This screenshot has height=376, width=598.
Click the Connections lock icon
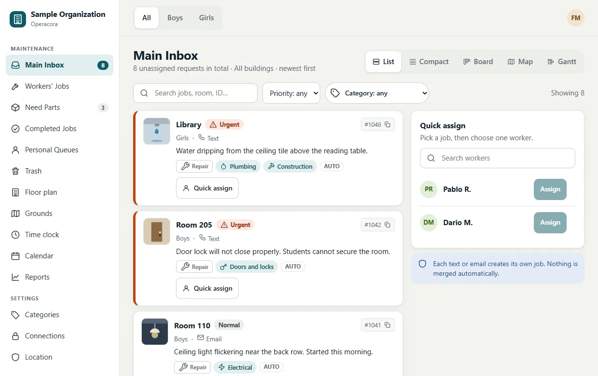[15, 336]
